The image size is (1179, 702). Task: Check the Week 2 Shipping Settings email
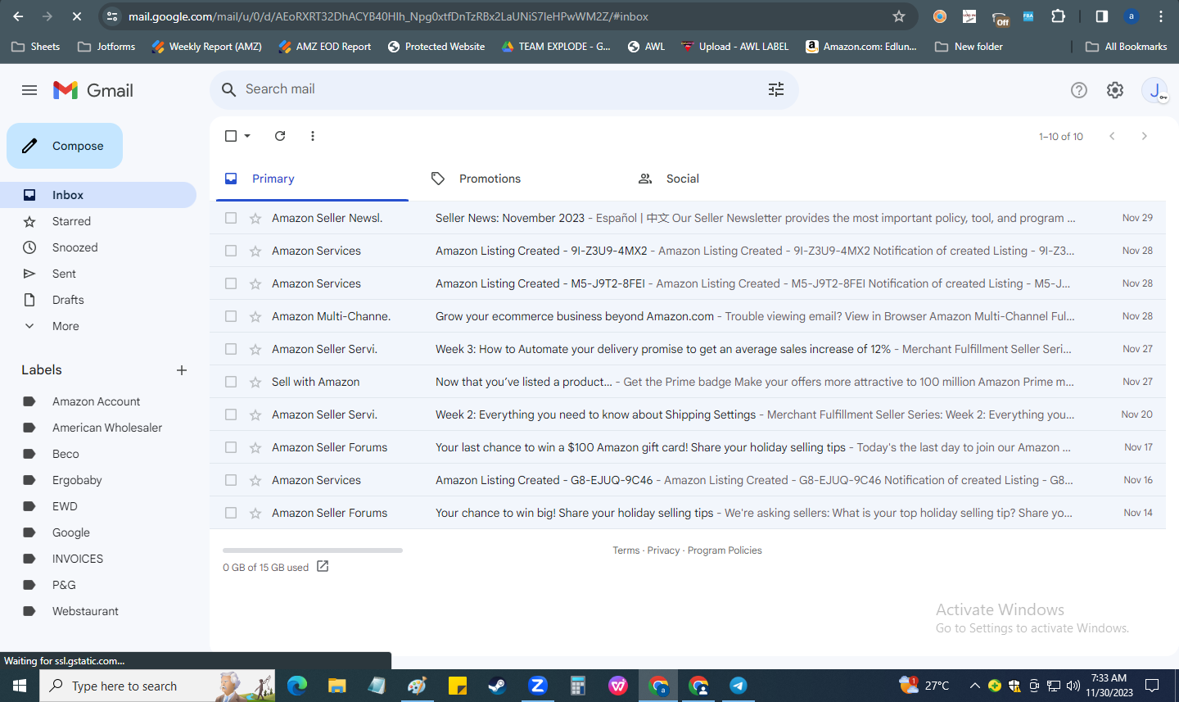point(231,414)
